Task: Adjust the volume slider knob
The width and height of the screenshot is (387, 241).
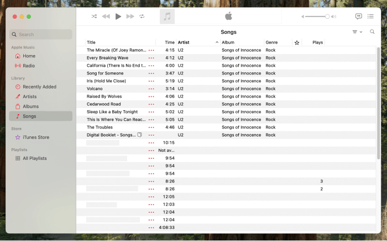Action: (327, 17)
